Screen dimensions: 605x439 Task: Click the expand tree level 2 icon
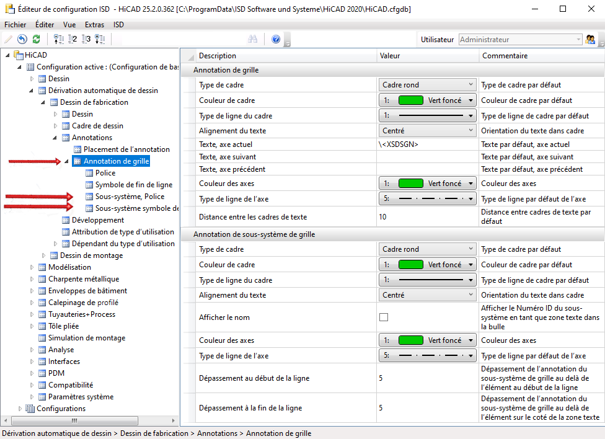73,39
